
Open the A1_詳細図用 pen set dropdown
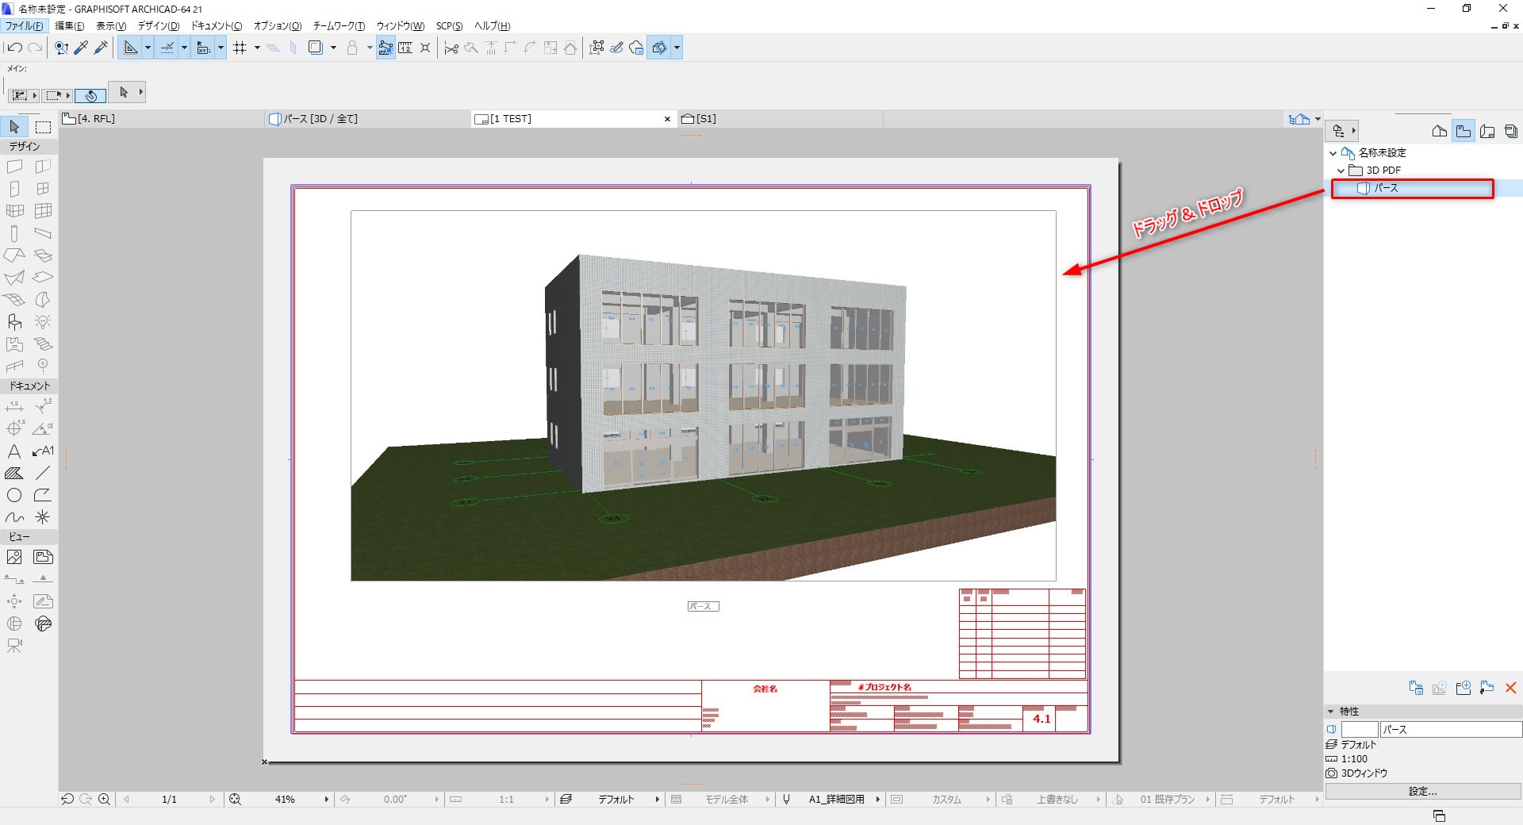tap(878, 800)
